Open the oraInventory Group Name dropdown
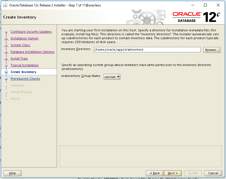Viewport: 226px width, 179px height. [112, 77]
